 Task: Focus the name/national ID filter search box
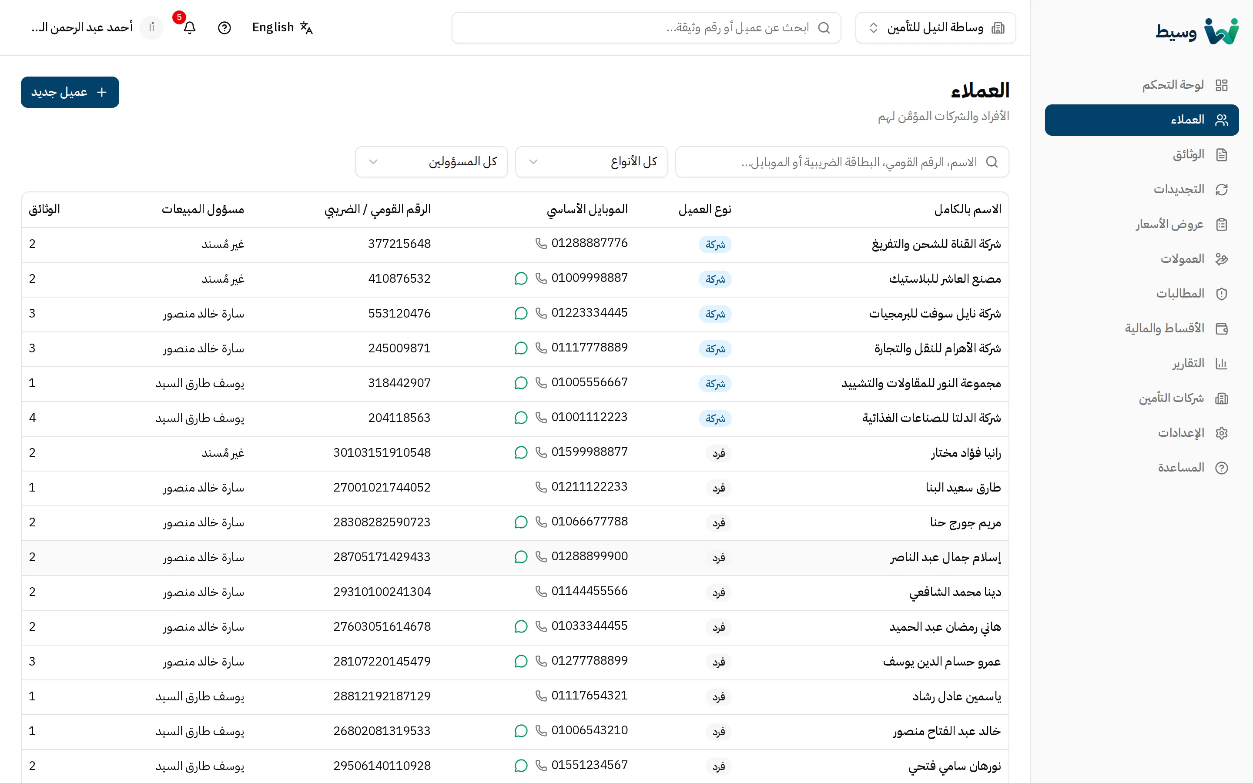pyautogui.click(x=842, y=161)
